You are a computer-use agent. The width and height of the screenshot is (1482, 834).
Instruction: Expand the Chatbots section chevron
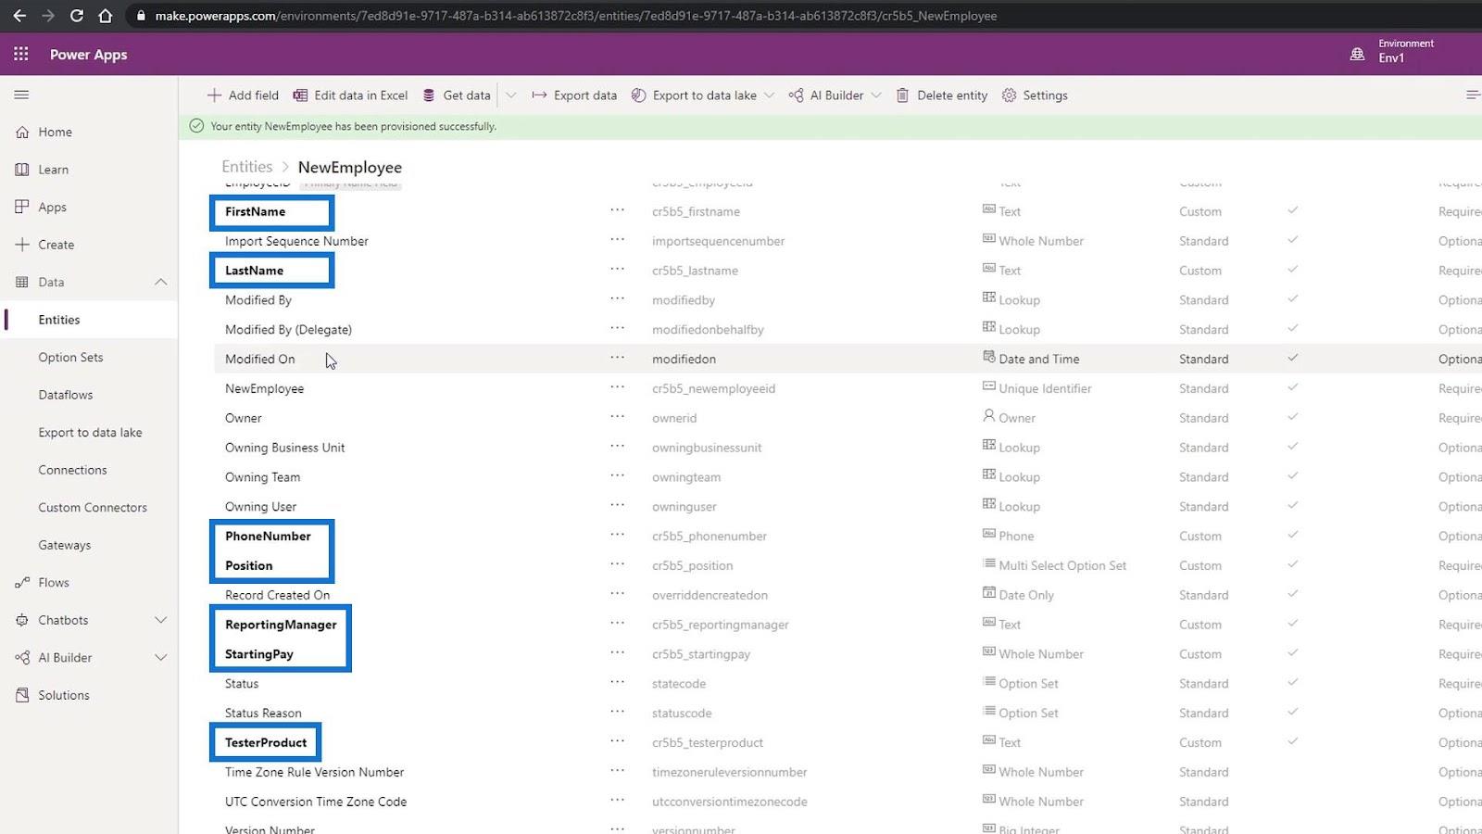coord(160,620)
